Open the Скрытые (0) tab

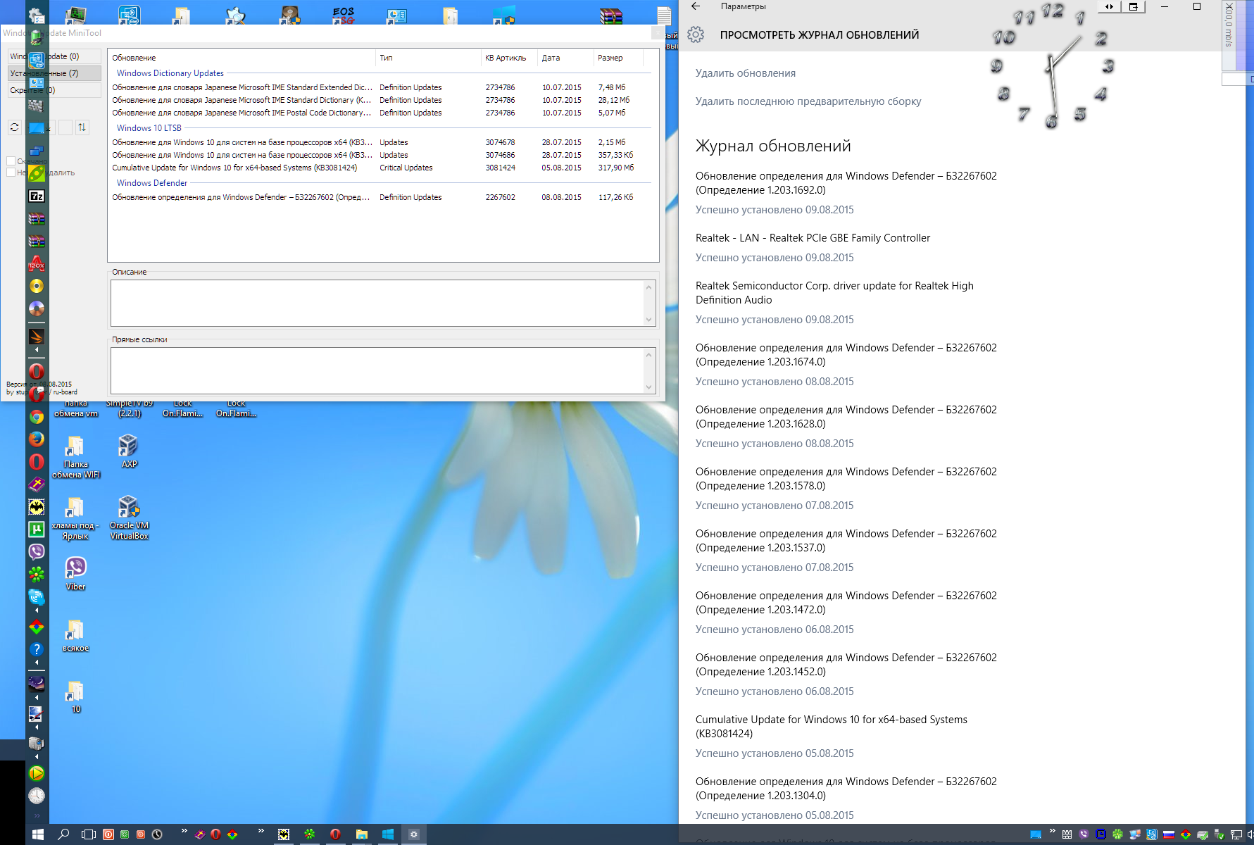[54, 90]
